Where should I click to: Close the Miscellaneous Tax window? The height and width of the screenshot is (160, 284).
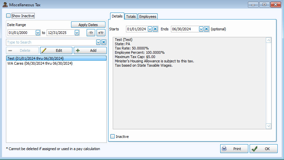click(x=276, y=5)
